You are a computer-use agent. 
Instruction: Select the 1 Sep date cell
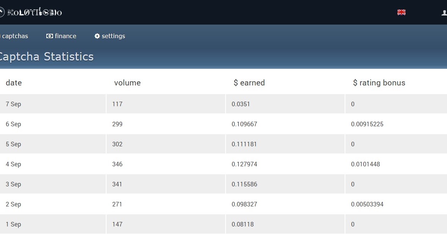coord(13,224)
